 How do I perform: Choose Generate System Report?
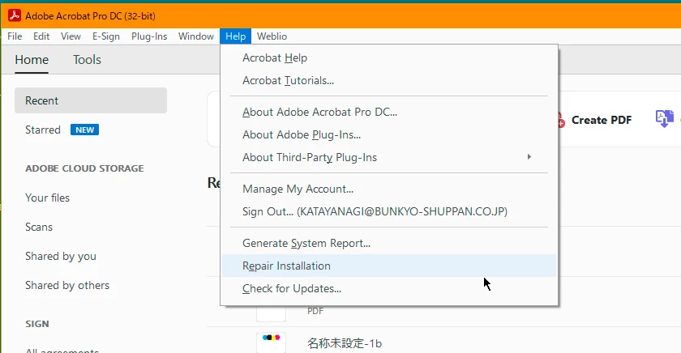(389, 243)
